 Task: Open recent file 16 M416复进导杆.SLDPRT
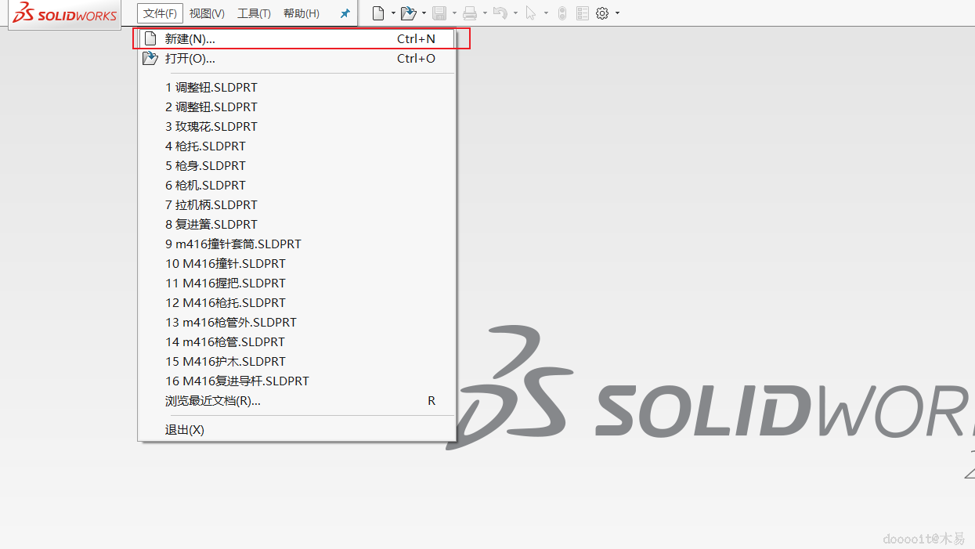click(297, 381)
